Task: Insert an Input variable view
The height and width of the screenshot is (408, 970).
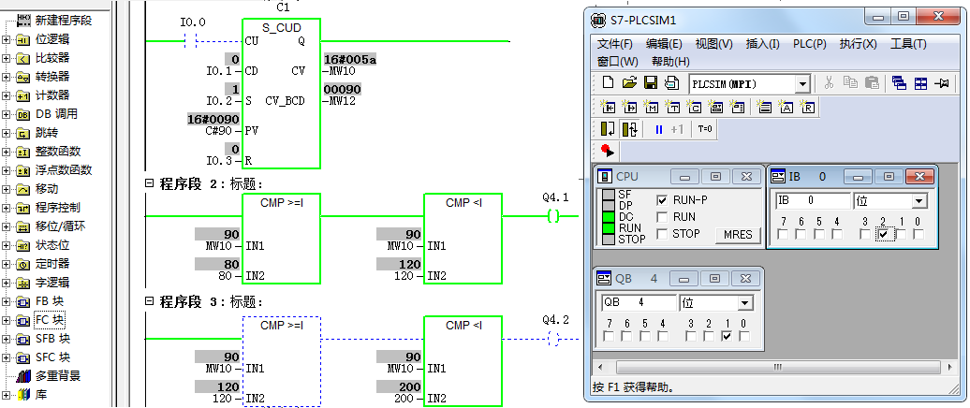Action: 608,108
